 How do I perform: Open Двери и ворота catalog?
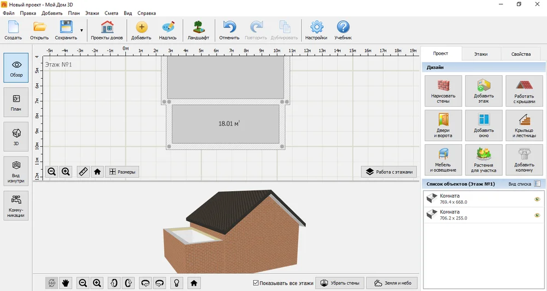pos(443,126)
